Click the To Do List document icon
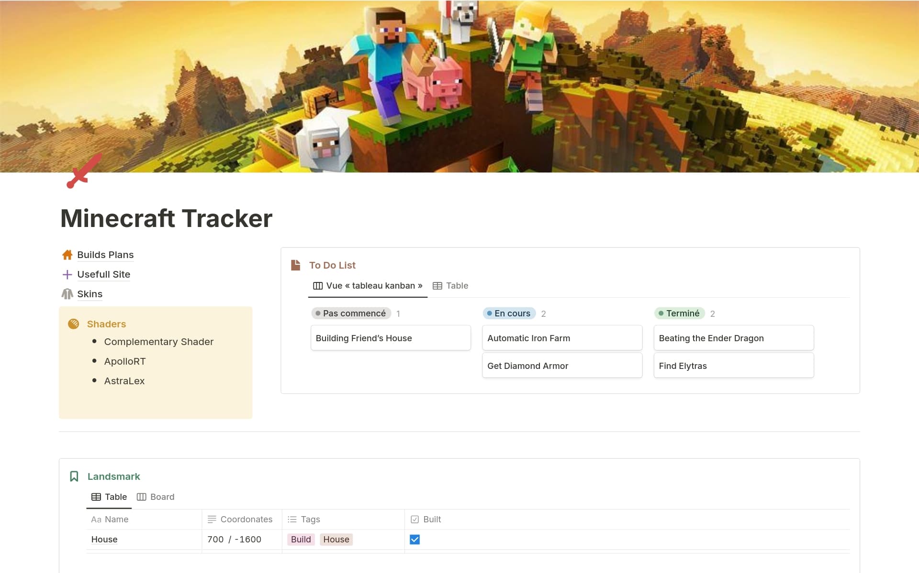 point(296,265)
